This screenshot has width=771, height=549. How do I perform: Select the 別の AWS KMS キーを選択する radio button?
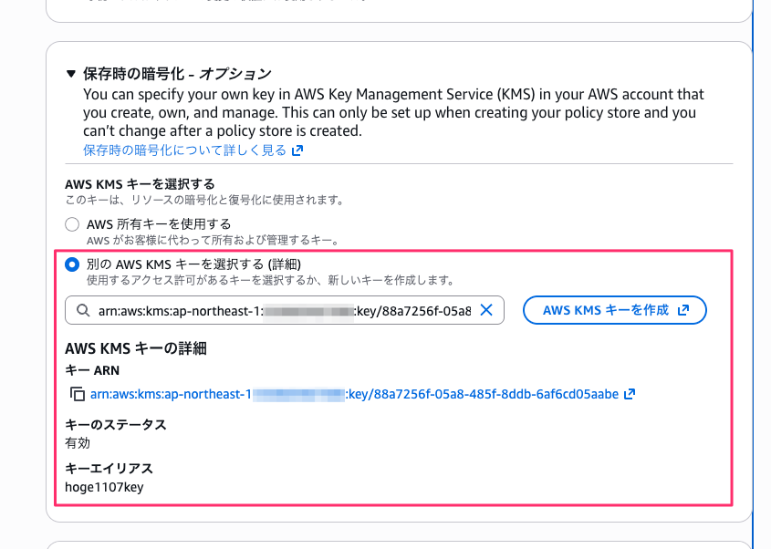click(x=72, y=264)
